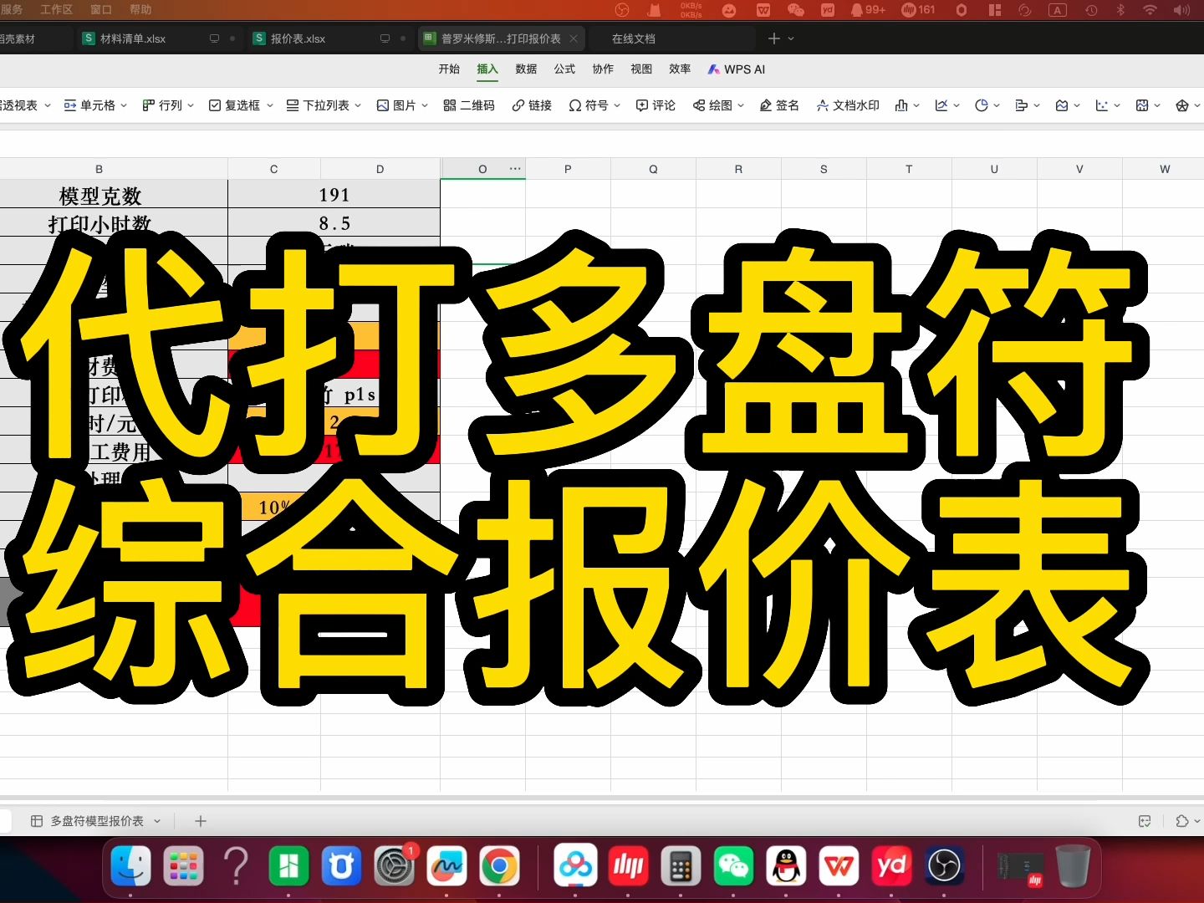The image size is (1204, 903).
Task: Insert a QR code (二维码)
Action: tap(469, 105)
